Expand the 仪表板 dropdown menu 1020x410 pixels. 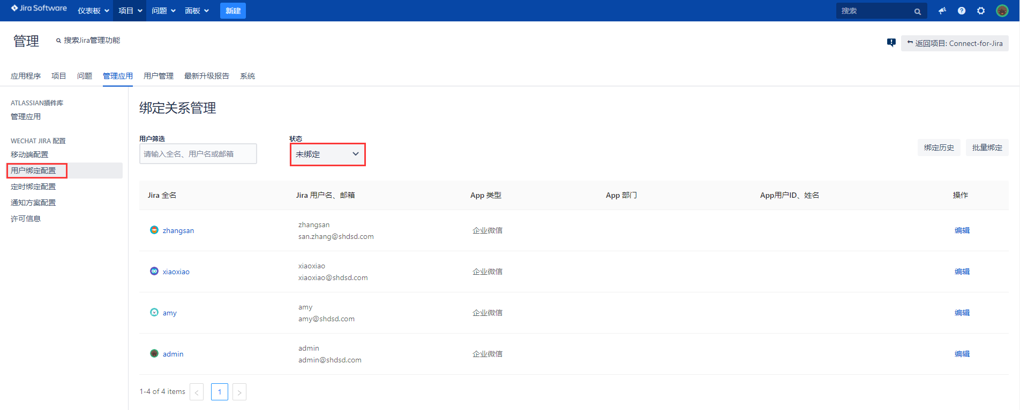(93, 11)
